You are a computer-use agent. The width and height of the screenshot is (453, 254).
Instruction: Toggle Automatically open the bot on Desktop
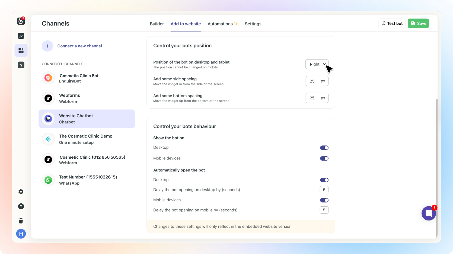(x=324, y=180)
